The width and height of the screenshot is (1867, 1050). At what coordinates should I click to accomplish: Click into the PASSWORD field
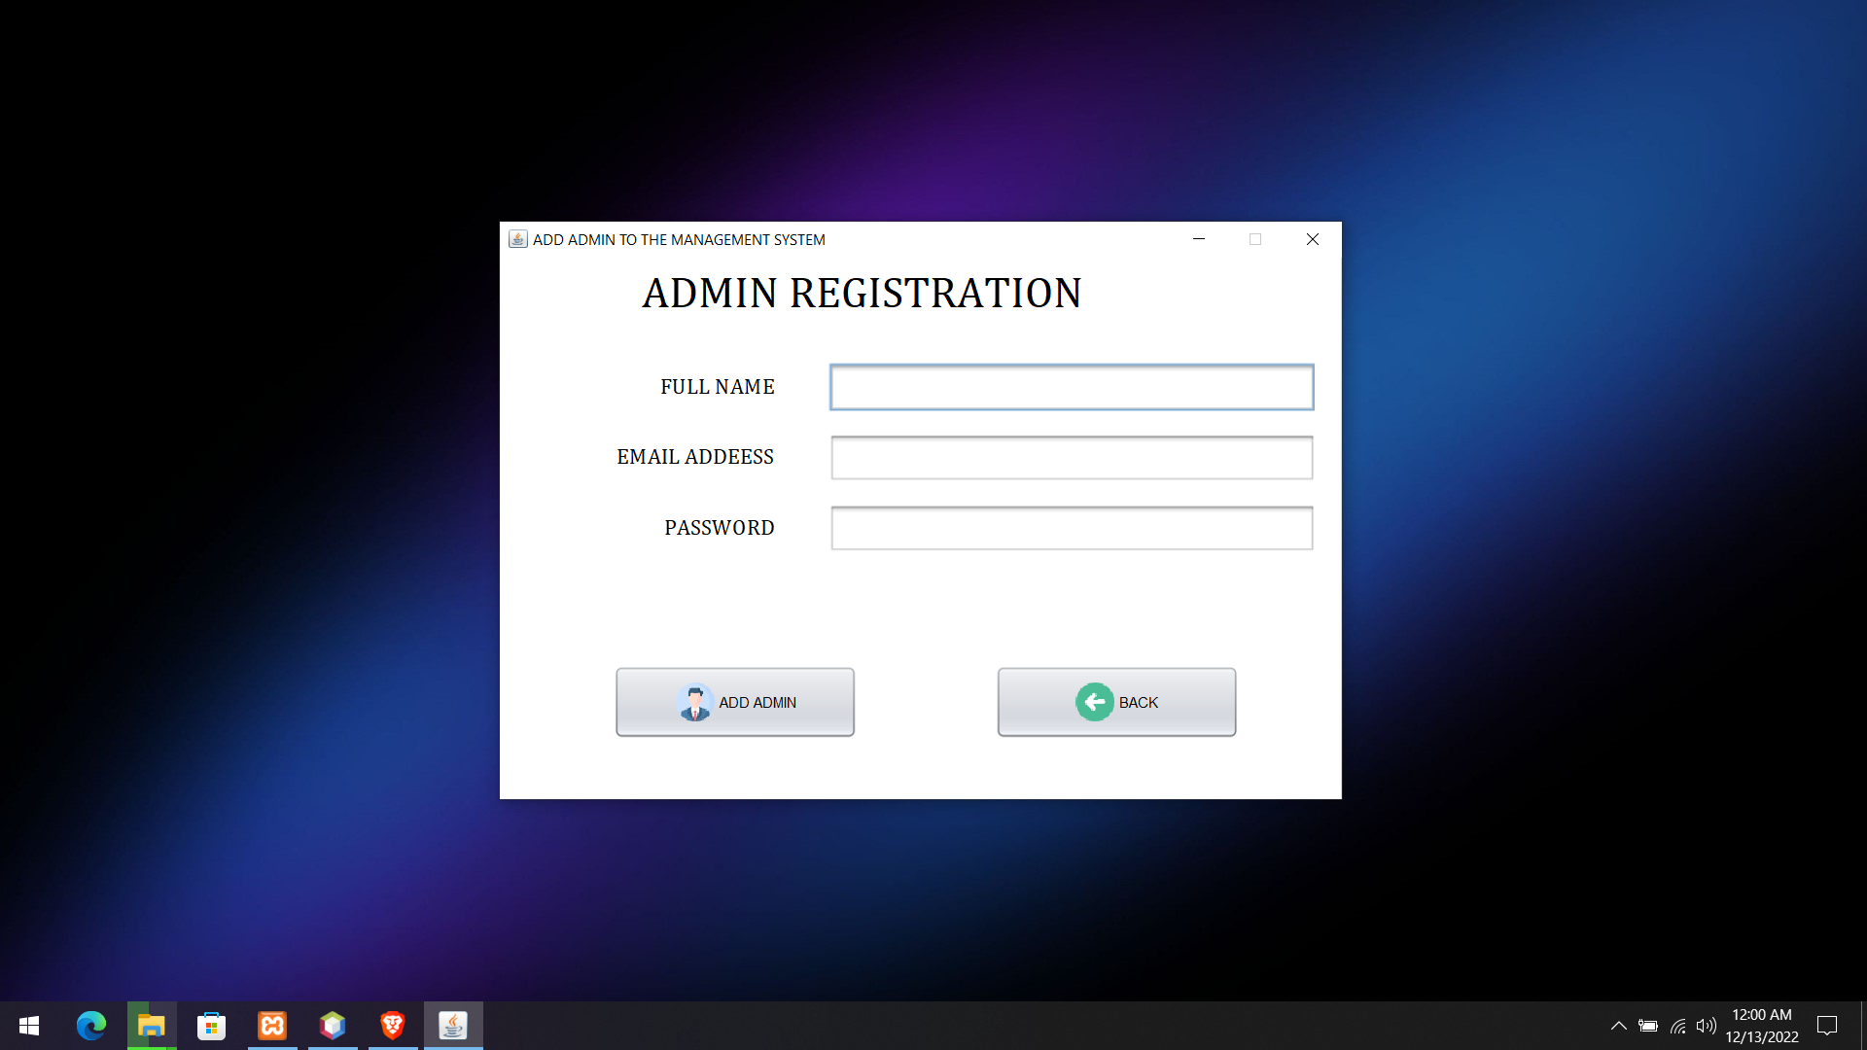[1072, 528]
